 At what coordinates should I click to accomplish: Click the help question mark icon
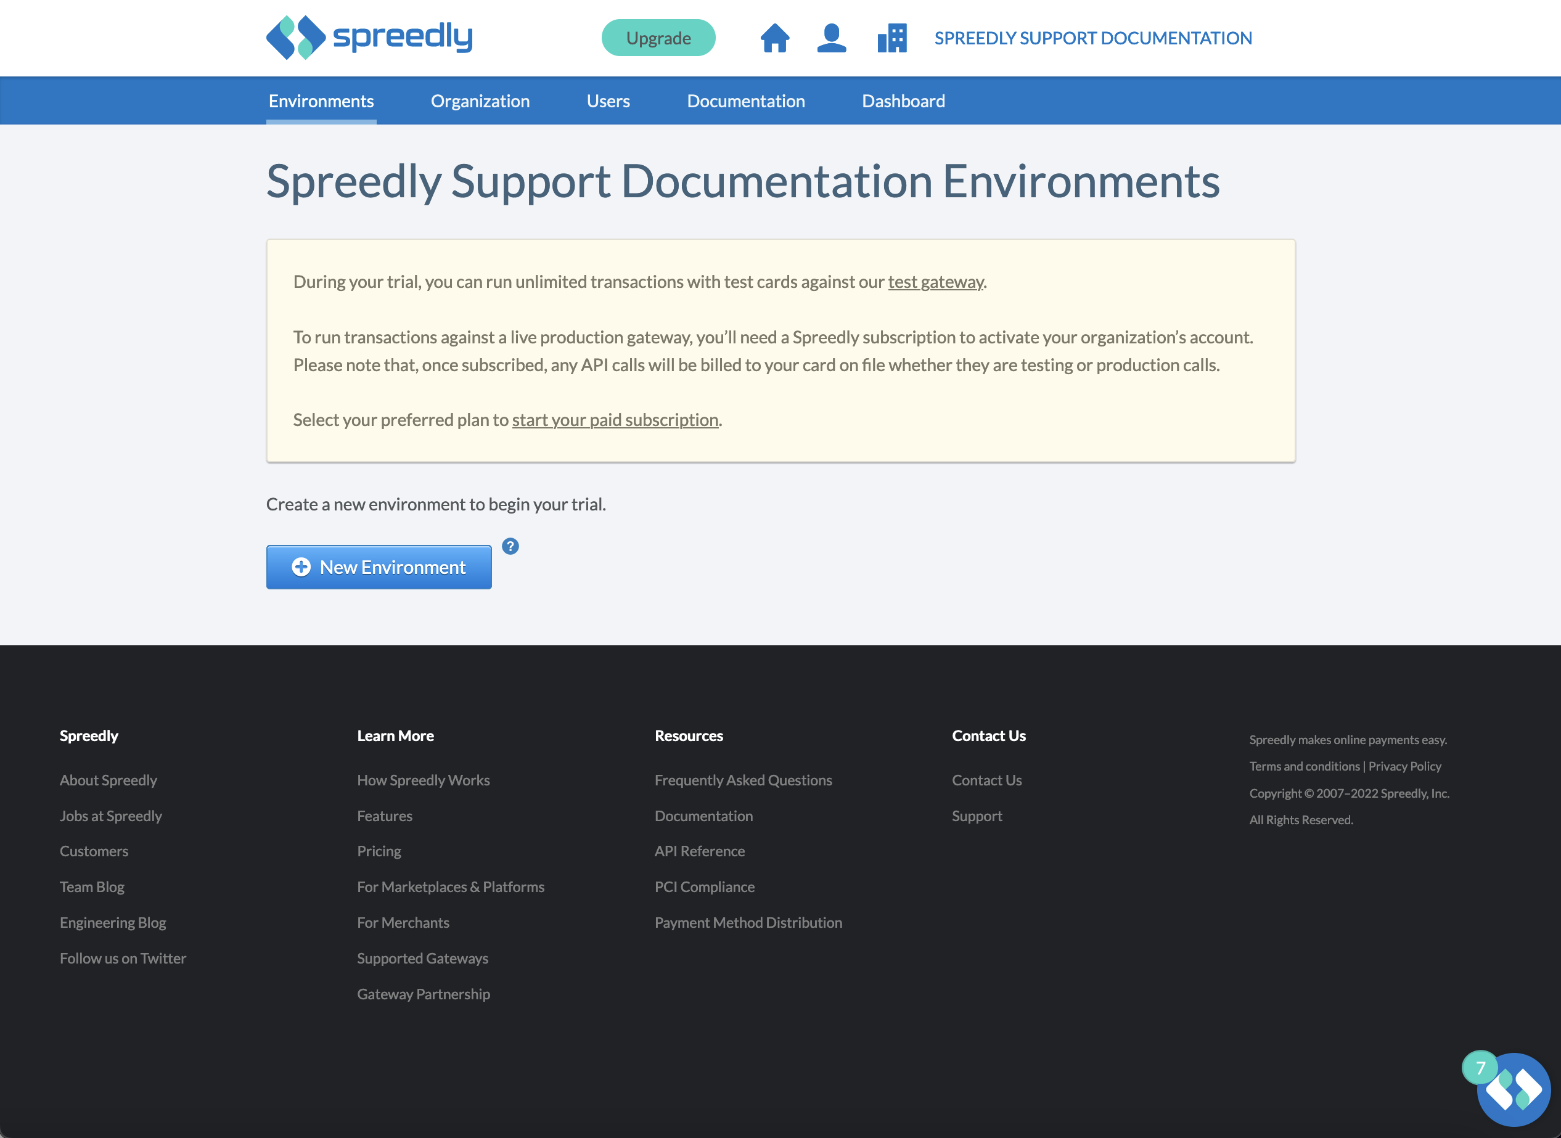(510, 546)
